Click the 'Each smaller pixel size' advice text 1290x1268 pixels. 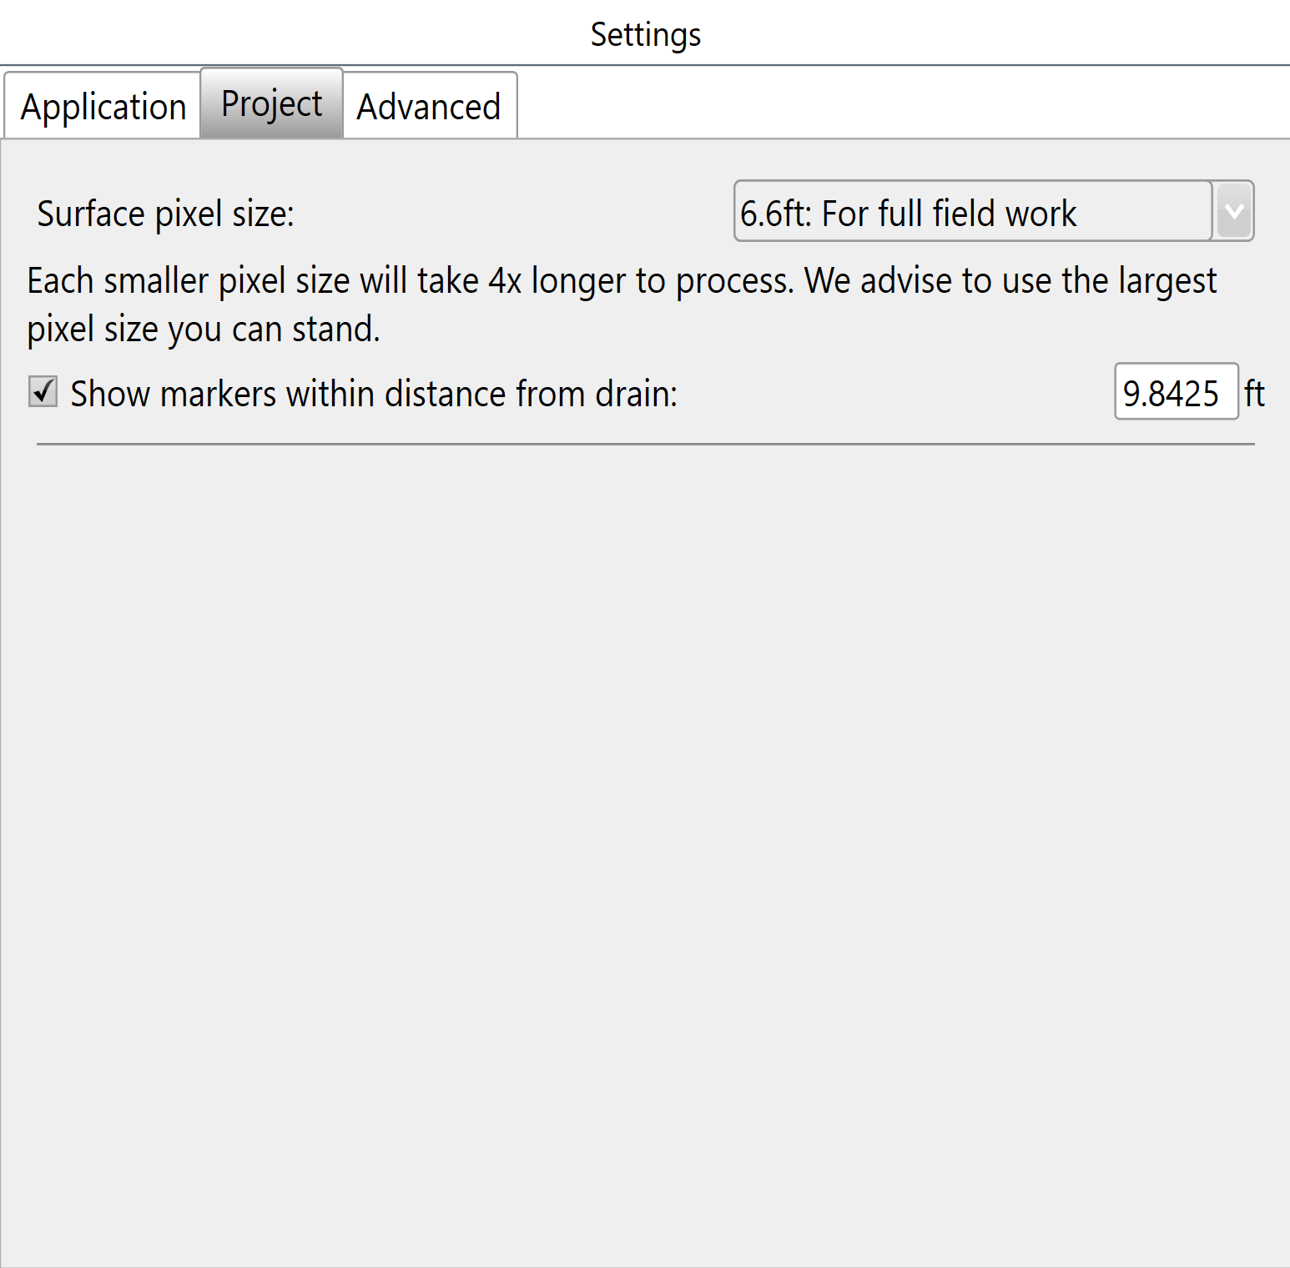(622, 304)
